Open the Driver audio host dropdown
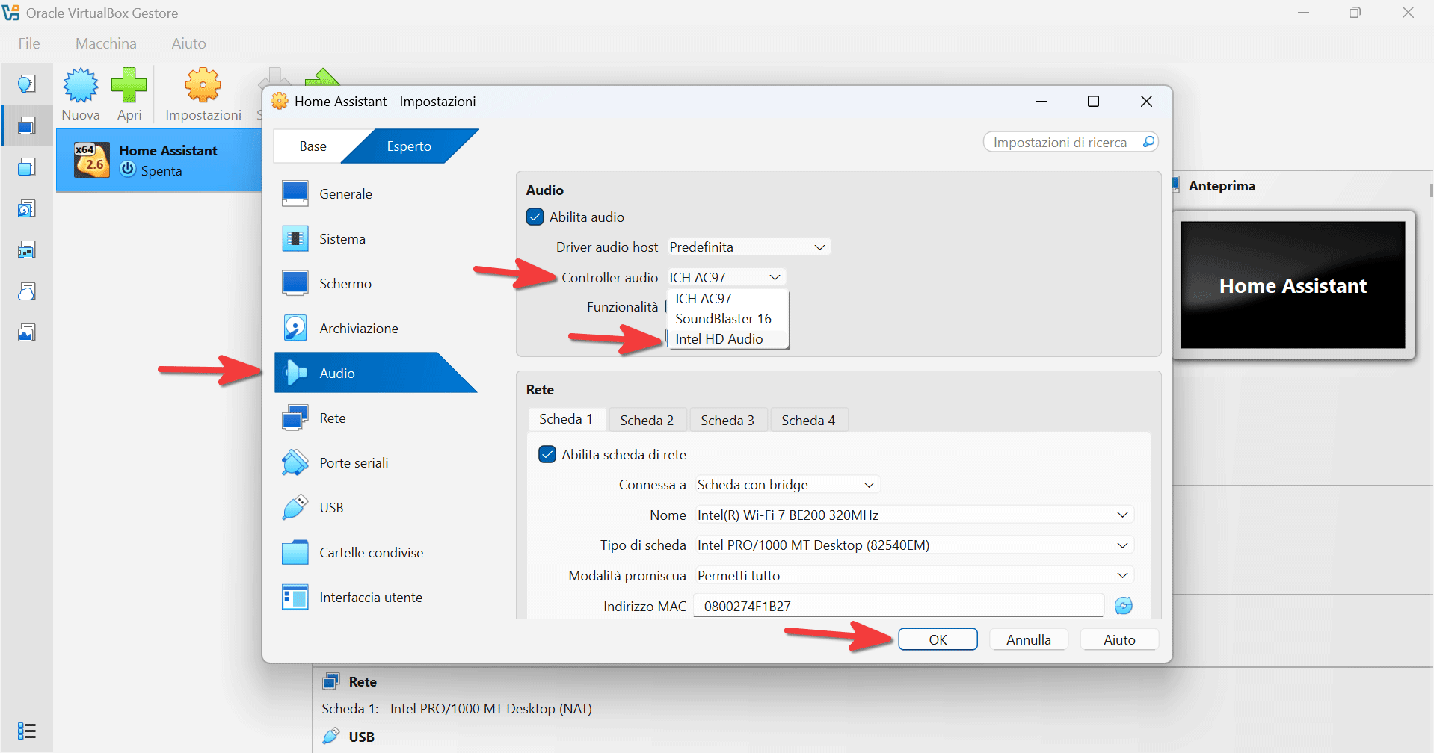 pyautogui.click(x=748, y=247)
